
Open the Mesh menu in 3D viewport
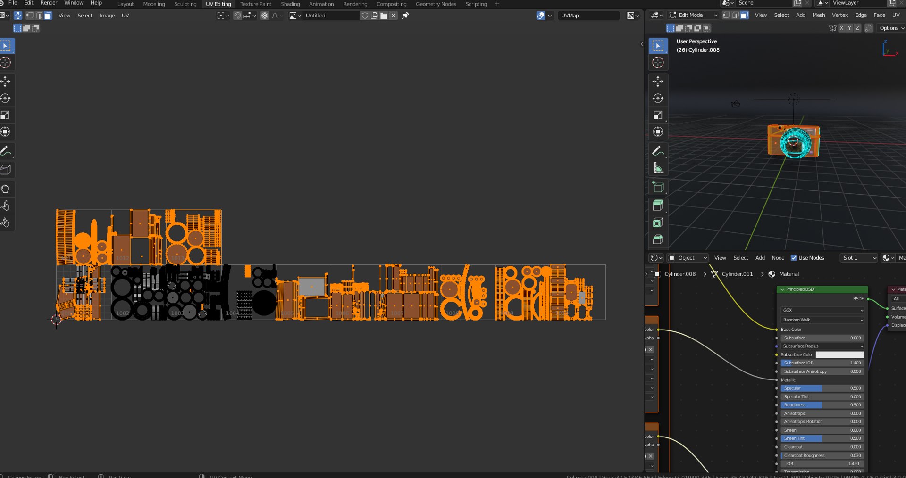click(819, 15)
